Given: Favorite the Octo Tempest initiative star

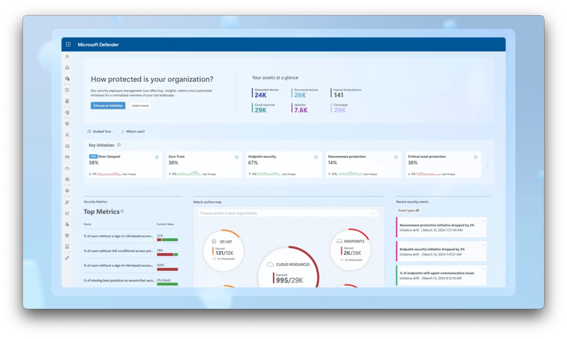Looking at the screenshot, I should pos(157,157).
